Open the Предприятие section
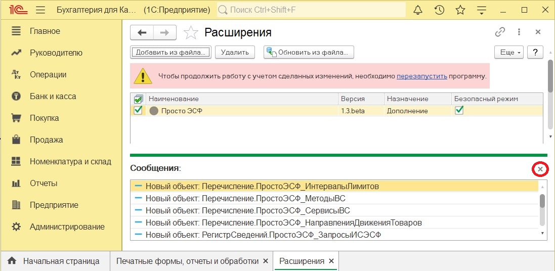This screenshot has height=271, width=555. click(x=54, y=205)
